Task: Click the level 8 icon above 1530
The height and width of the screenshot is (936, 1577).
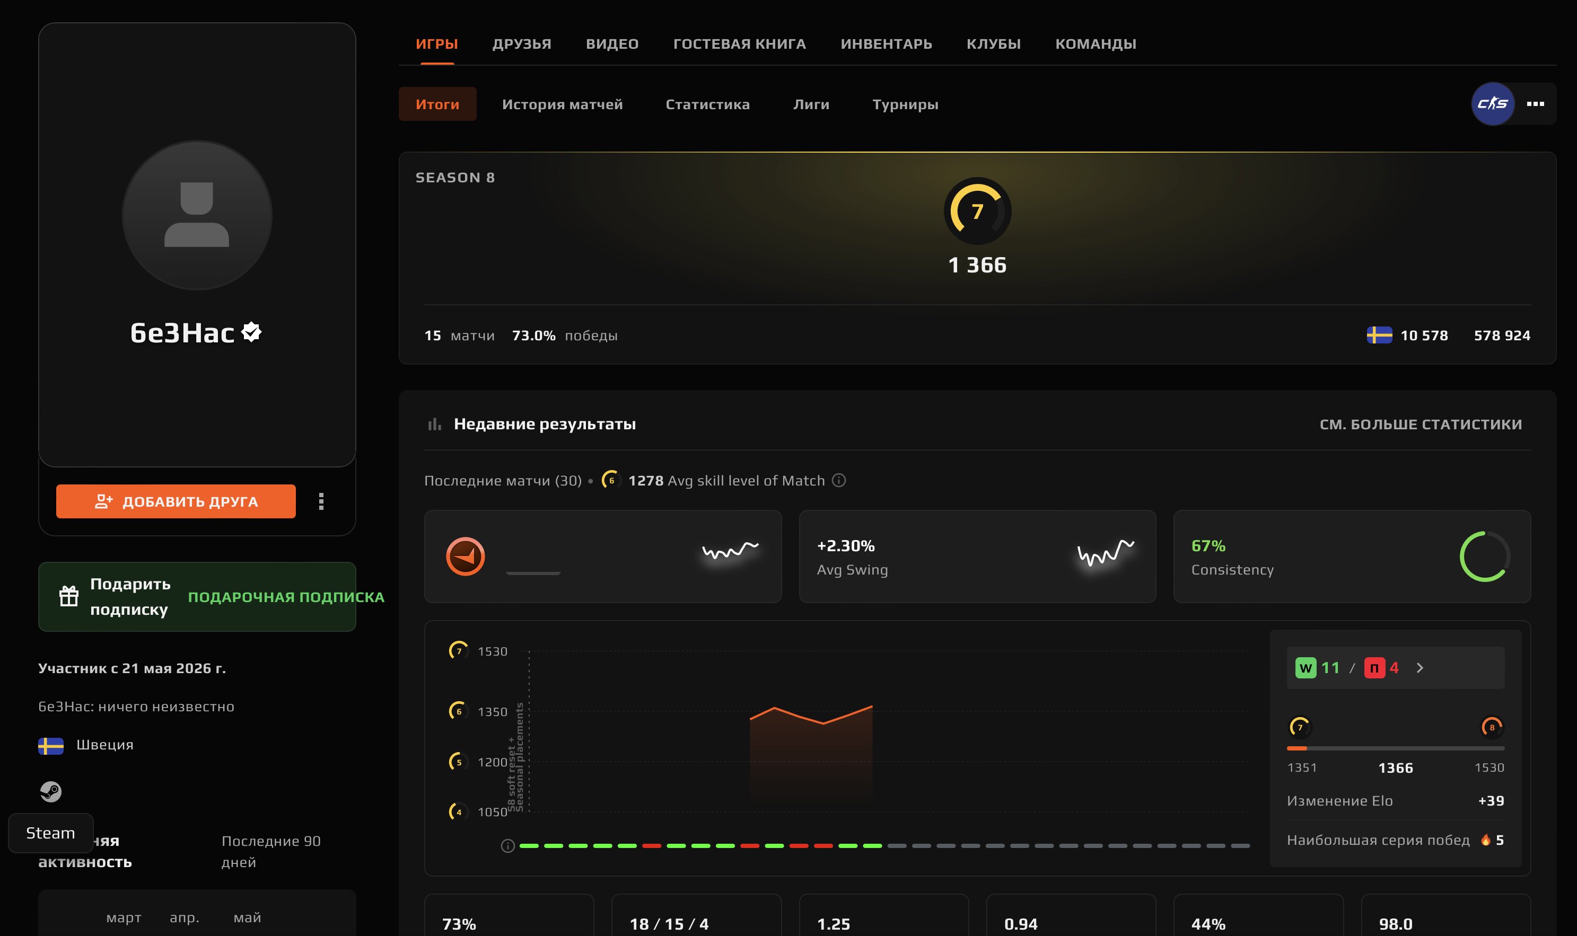Action: pos(1493,727)
